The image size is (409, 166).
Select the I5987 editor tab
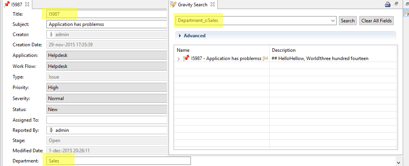tap(17, 4)
